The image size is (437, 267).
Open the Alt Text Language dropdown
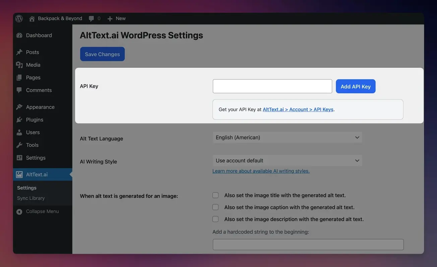click(287, 137)
